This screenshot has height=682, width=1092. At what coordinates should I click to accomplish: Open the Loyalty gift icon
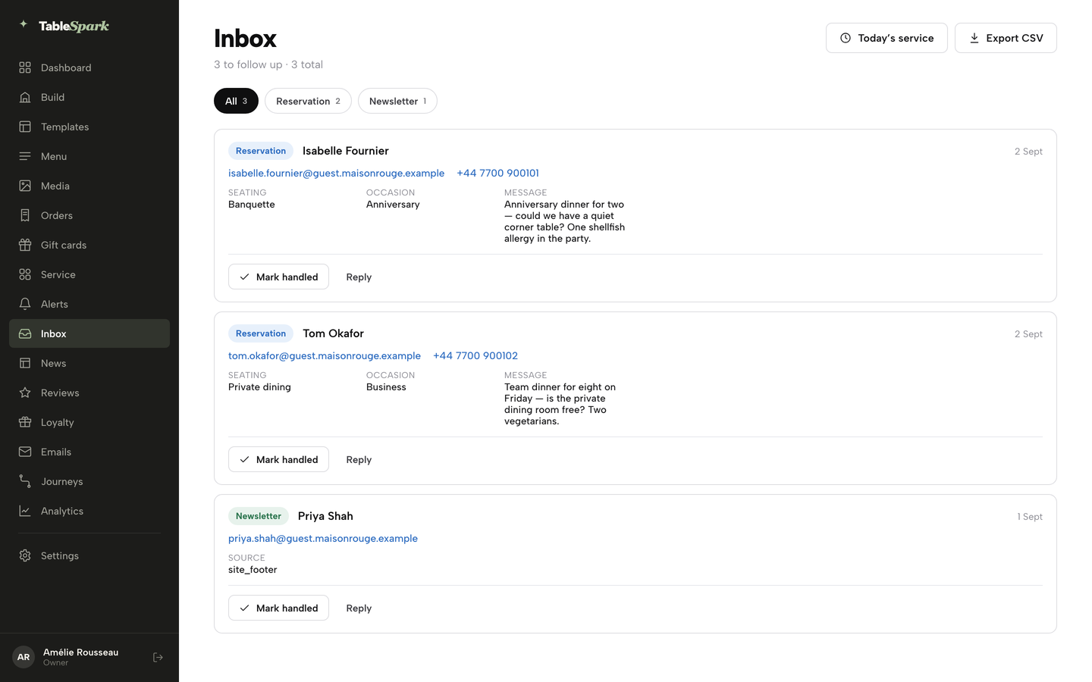point(25,422)
